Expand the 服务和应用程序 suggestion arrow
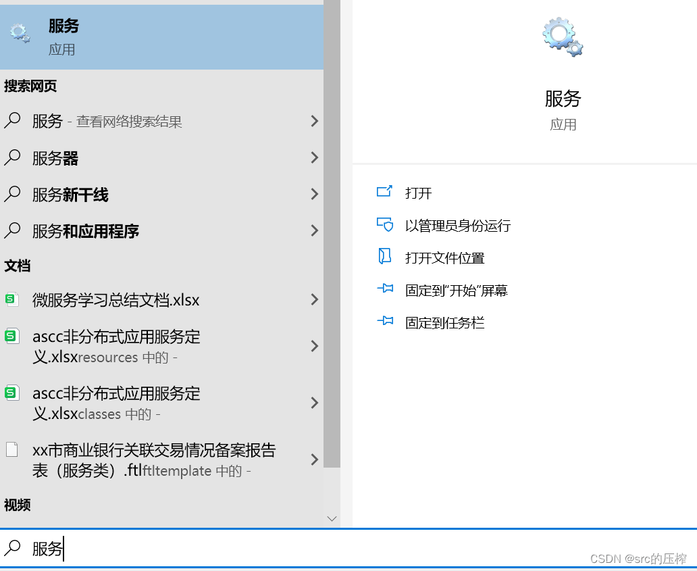This screenshot has height=571, width=697. pos(314,230)
